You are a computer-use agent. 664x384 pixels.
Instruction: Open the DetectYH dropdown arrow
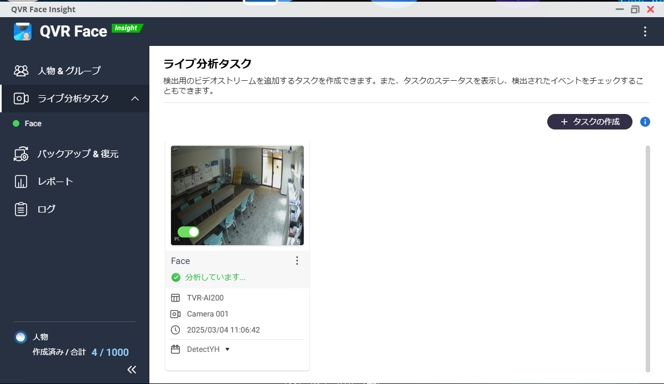(227, 349)
